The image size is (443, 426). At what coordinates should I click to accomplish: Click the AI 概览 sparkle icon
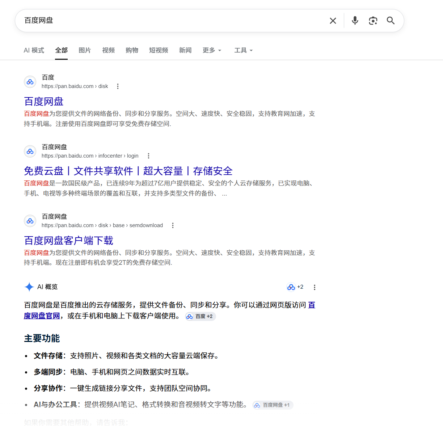[29, 287]
